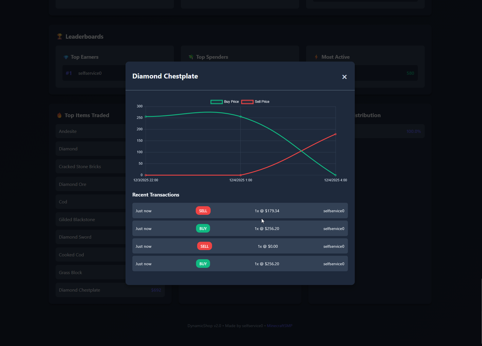Image resolution: width=482 pixels, height=346 pixels.
Task: Click the green Buy Price legend swatch
Action: click(216, 102)
